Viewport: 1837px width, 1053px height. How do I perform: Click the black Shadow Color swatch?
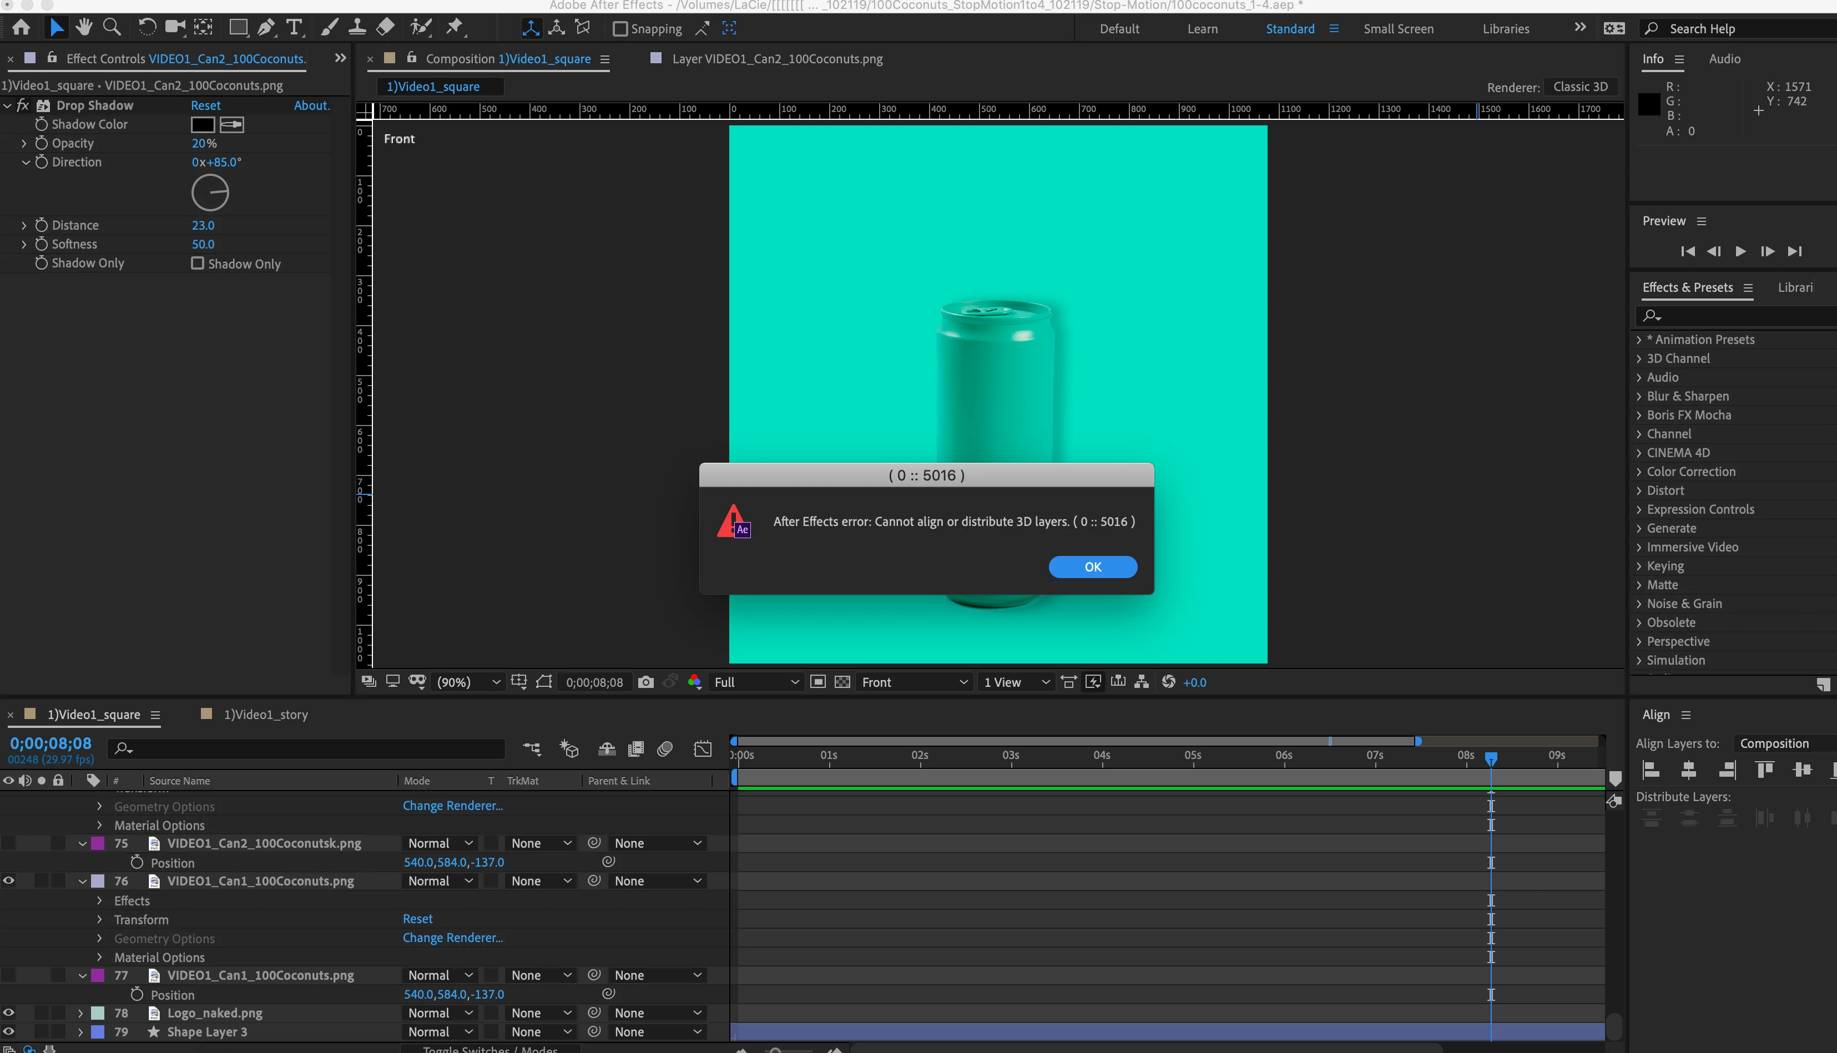click(203, 124)
